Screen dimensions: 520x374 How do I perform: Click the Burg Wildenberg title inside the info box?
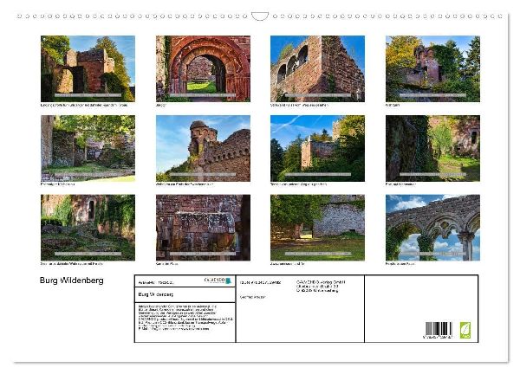pyautogui.click(x=155, y=294)
